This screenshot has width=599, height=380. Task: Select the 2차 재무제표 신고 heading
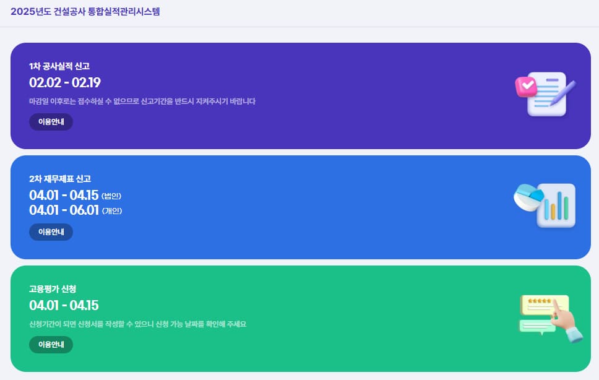[x=60, y=179]
